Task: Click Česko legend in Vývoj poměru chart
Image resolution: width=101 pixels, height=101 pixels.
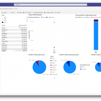Action: click(88, 17)
